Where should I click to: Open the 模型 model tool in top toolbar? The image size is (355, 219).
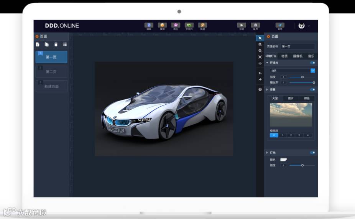[x=162, y=26]
